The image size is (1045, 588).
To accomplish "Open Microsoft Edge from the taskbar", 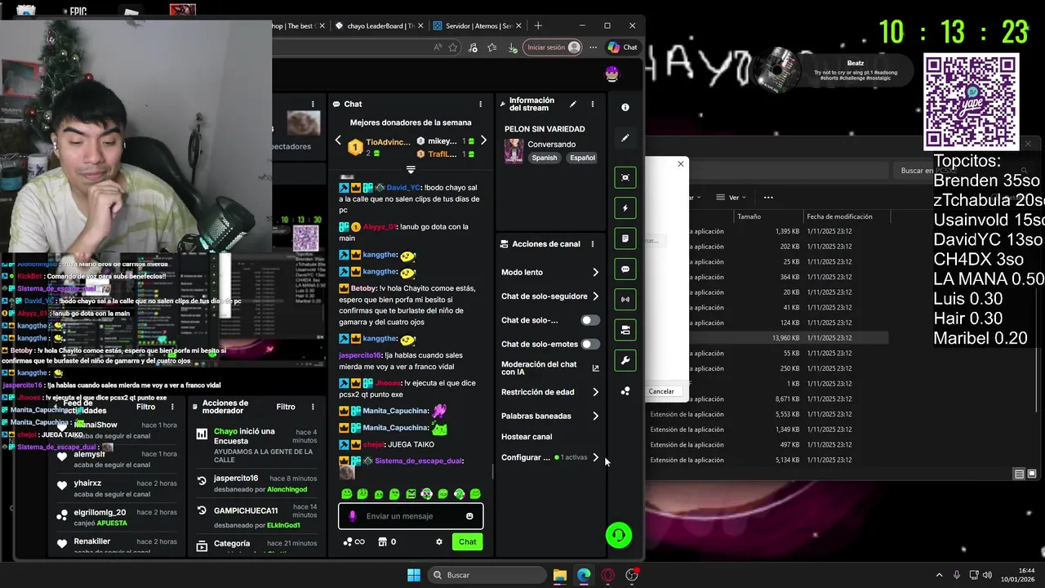I will (584, 575).
